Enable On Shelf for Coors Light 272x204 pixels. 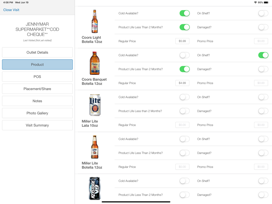pos(263,13)
